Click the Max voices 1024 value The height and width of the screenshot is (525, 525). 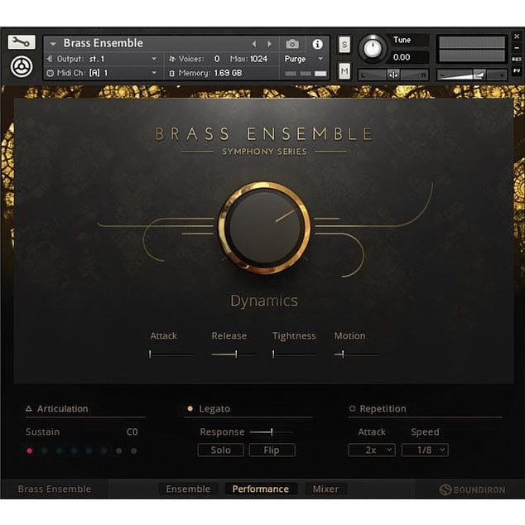(x=258, y=59)
